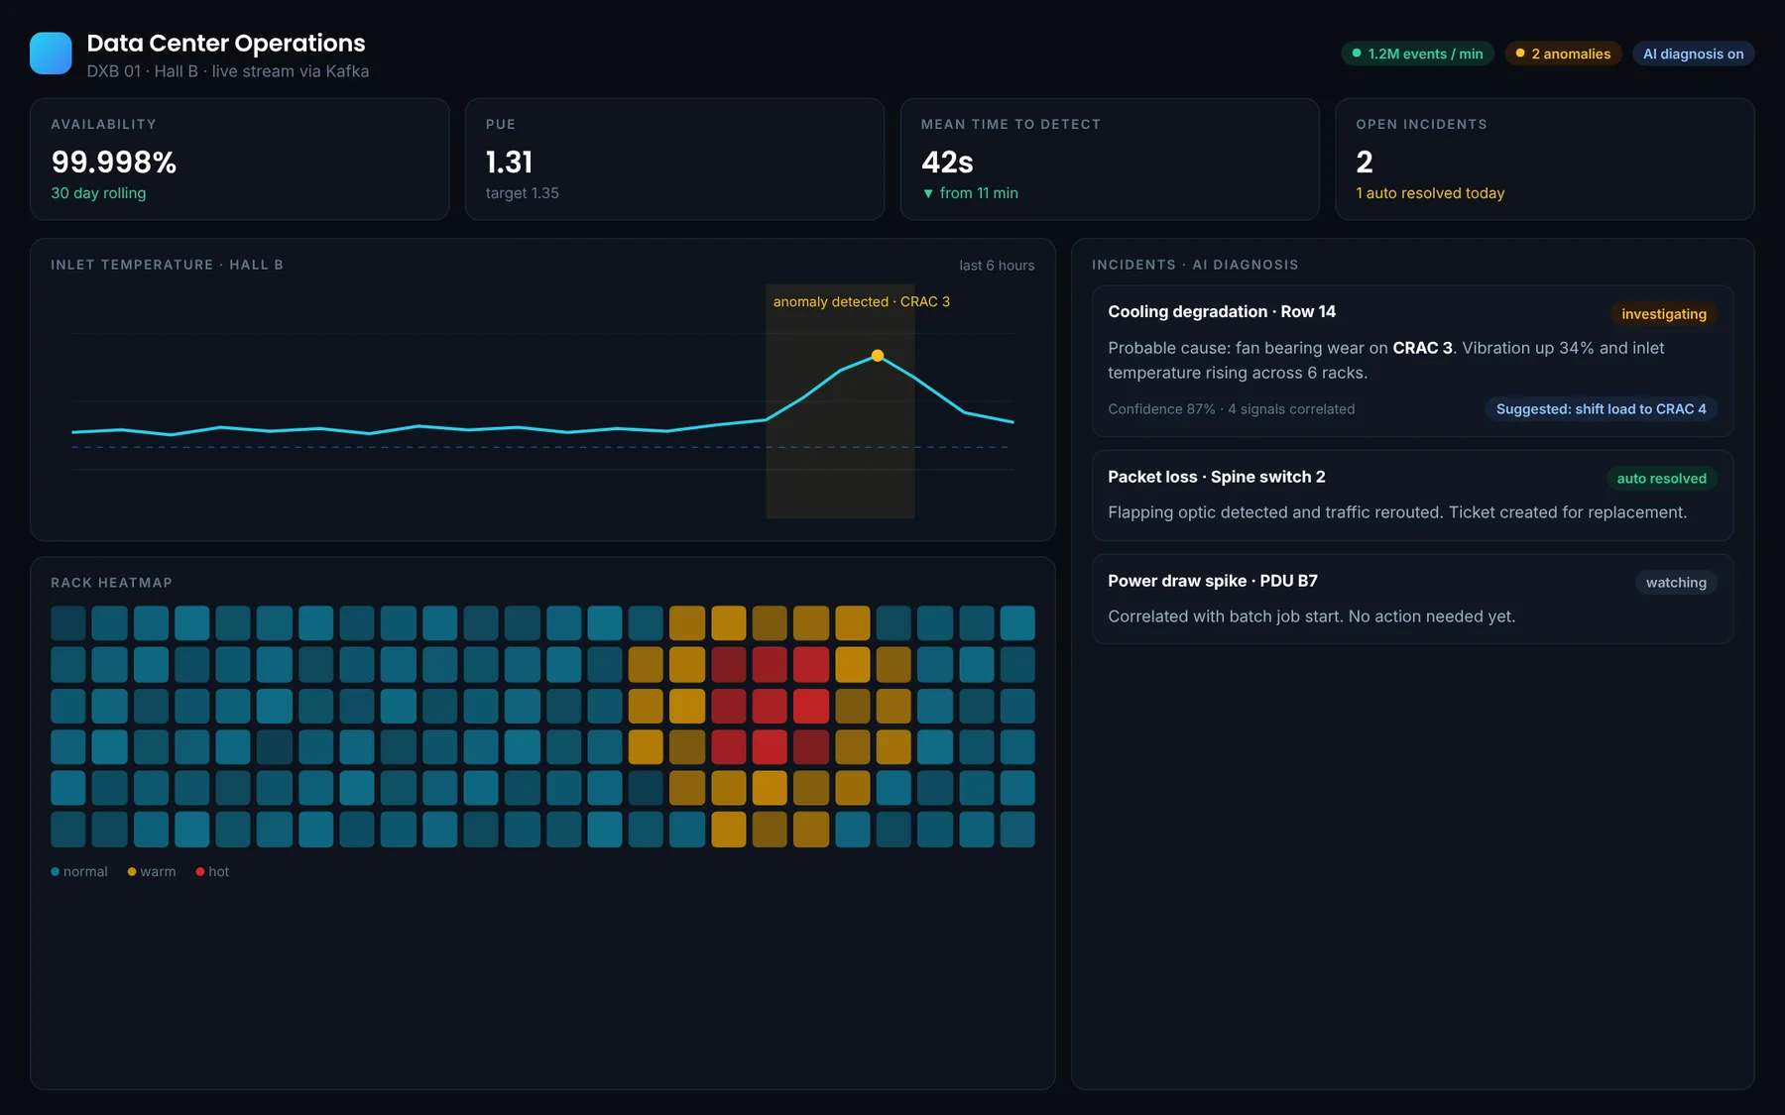Screen dimensions: 1785x1115
Task: Click 'warm' legend entry in rack heatmap
Action: (152, 872)
